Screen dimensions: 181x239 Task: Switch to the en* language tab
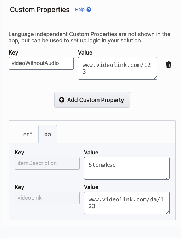(28, 134)
